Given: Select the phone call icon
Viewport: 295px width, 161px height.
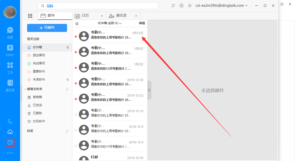Looking at the screenshot, I should tap(10, 121).
